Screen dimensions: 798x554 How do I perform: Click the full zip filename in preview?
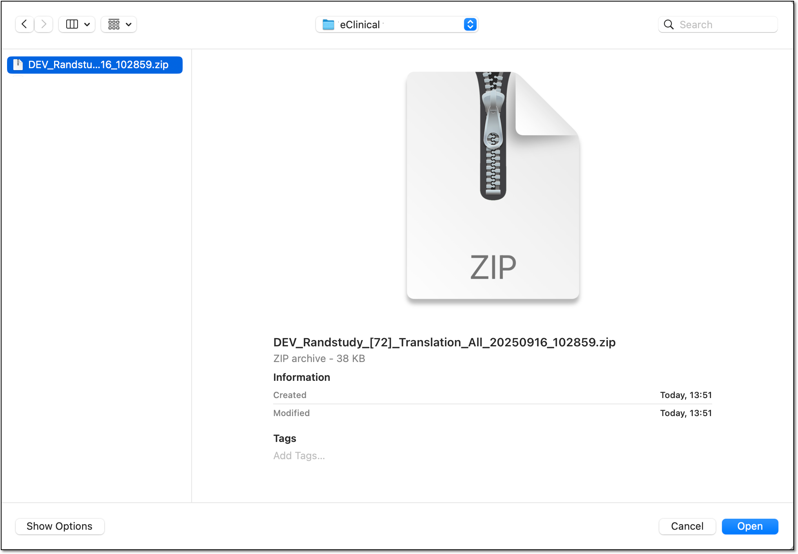(444, 342)
